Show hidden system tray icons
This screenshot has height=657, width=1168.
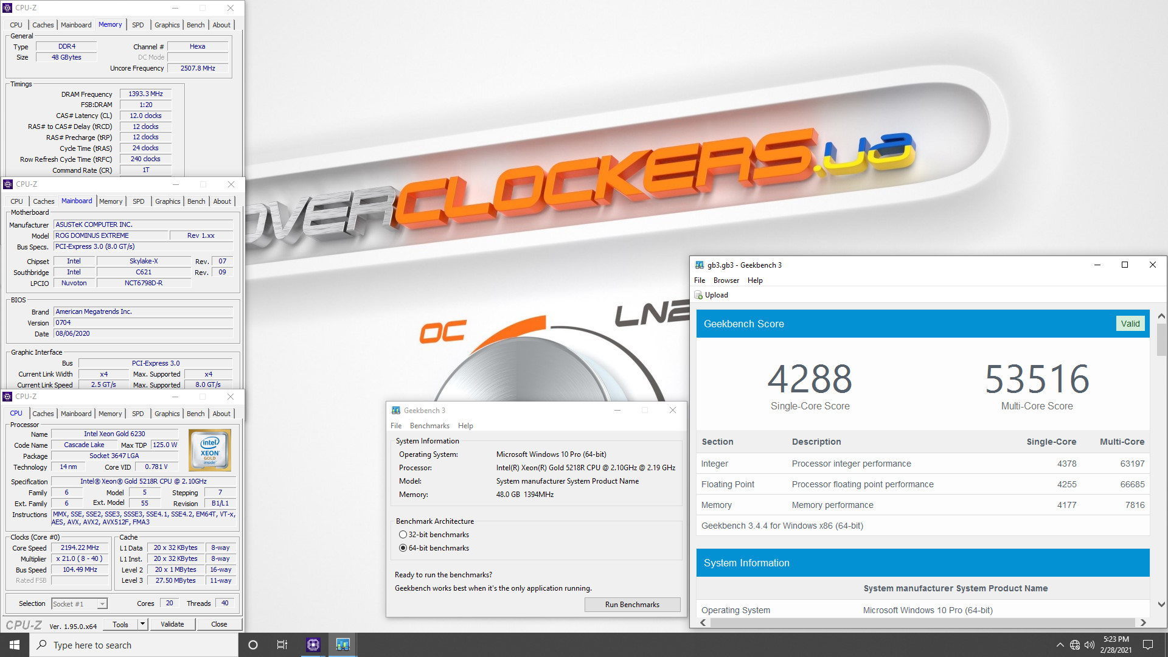[x=1060, y=645]
